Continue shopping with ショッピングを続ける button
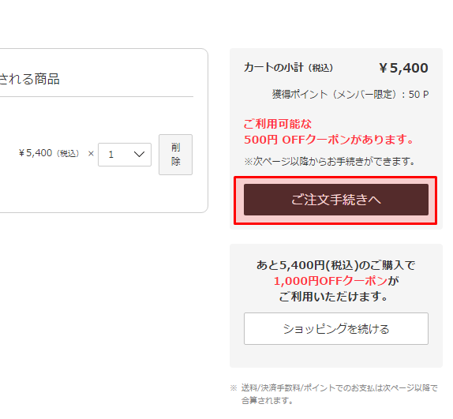 [336, 328]
